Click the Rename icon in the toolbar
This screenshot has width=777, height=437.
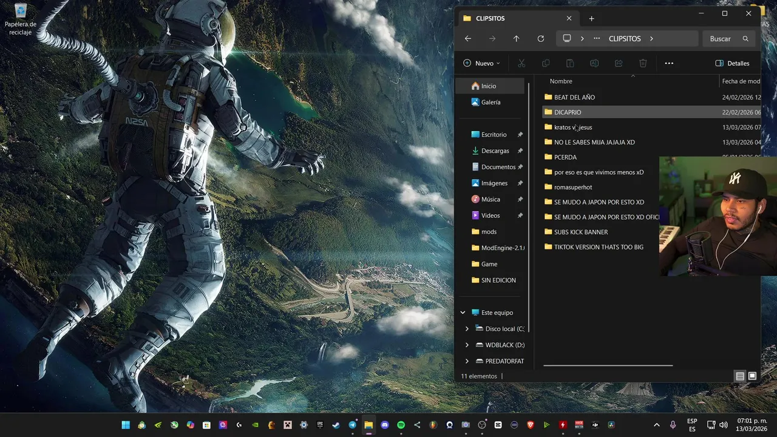click(594, 63)
